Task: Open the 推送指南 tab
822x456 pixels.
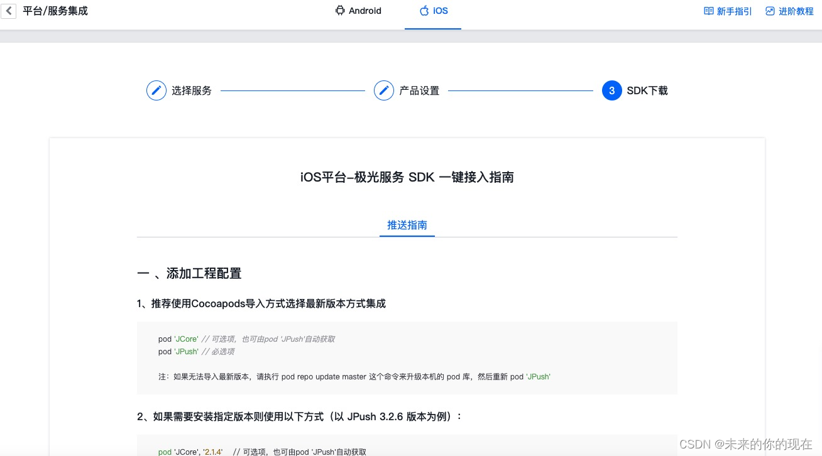Action: click(407, 225)
